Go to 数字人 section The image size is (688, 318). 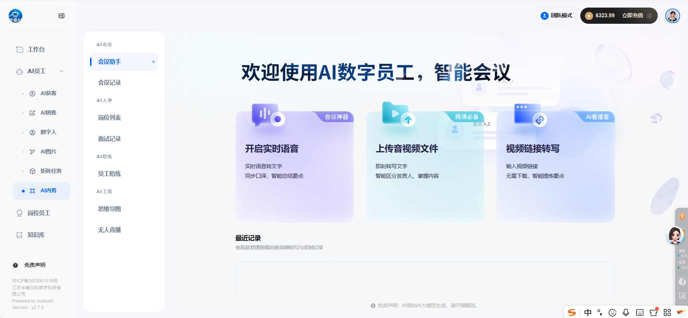tap(48, 132)
